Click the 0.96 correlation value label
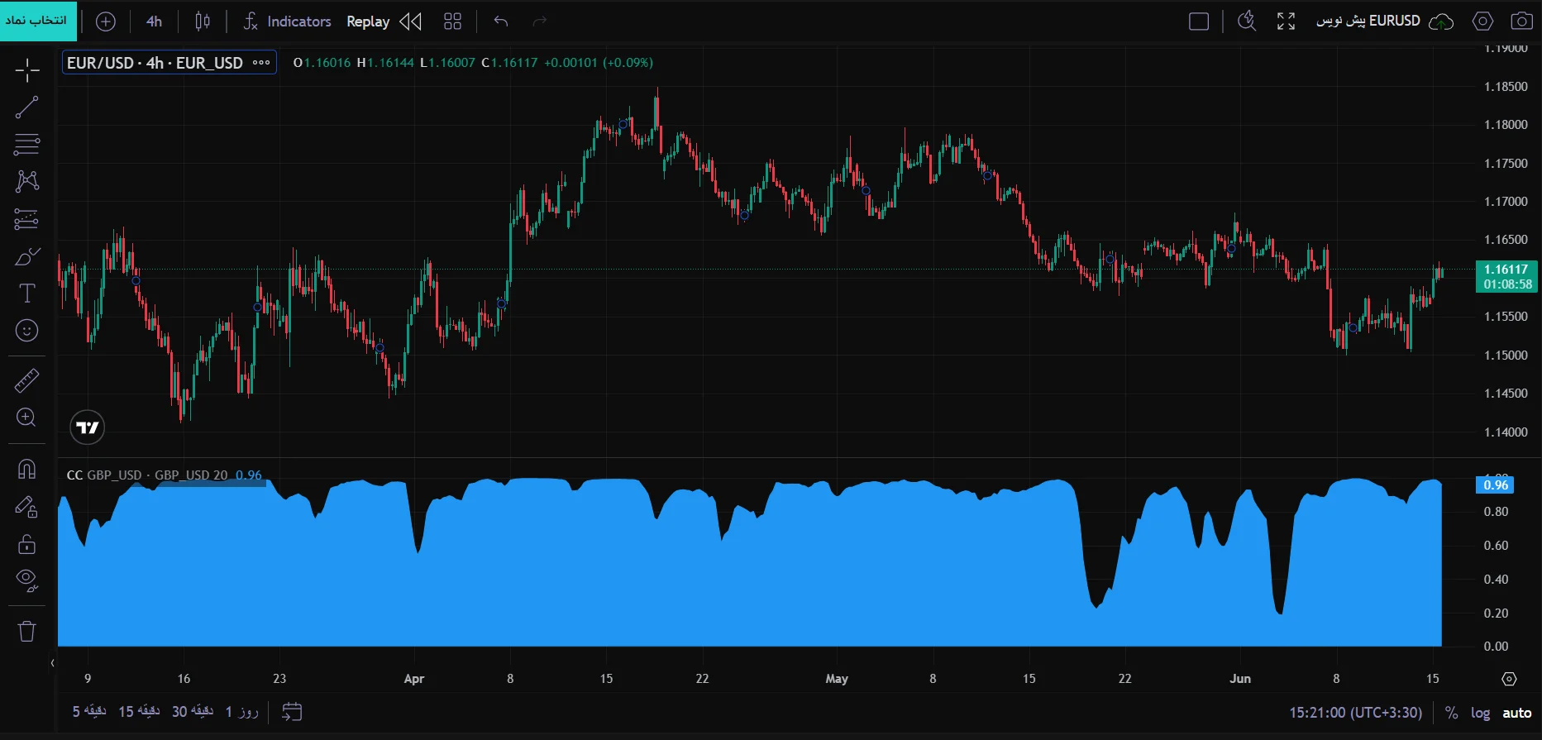 [1495, 485]
